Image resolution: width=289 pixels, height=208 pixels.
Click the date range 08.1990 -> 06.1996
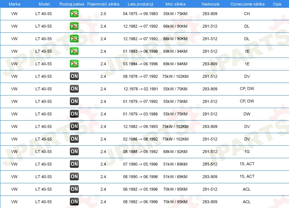pyautogui.click(x=140, y=177)
